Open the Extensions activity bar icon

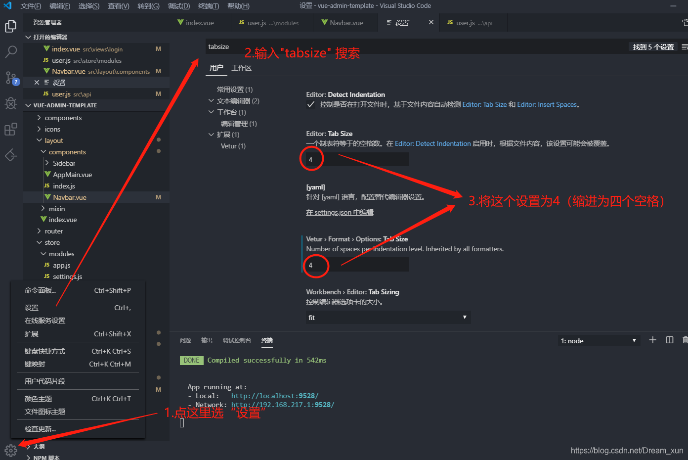[10, 129]
